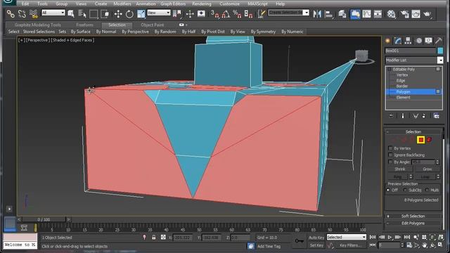The width and height of the screenshot is (450, 253).
Task: Click the Configure Modifier Sets icon
Action: pyautogui.click(x=436, y=115)
